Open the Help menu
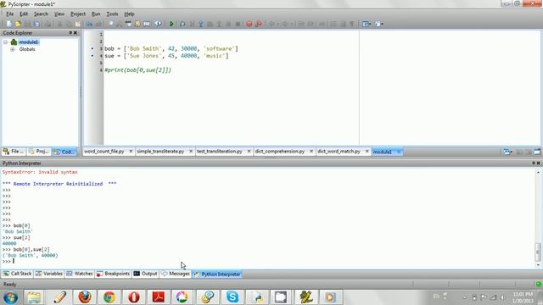 point(129,14)
